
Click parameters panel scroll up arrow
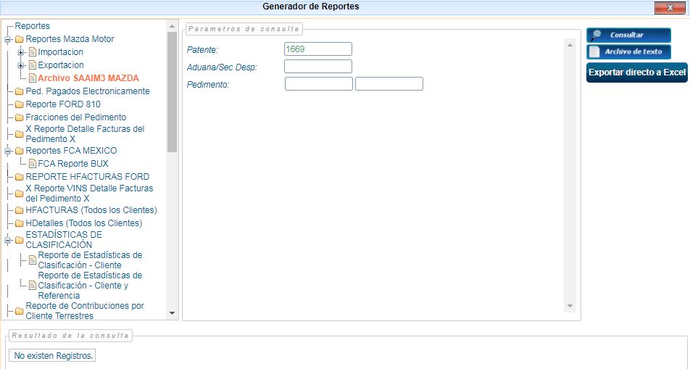point(570,45)
